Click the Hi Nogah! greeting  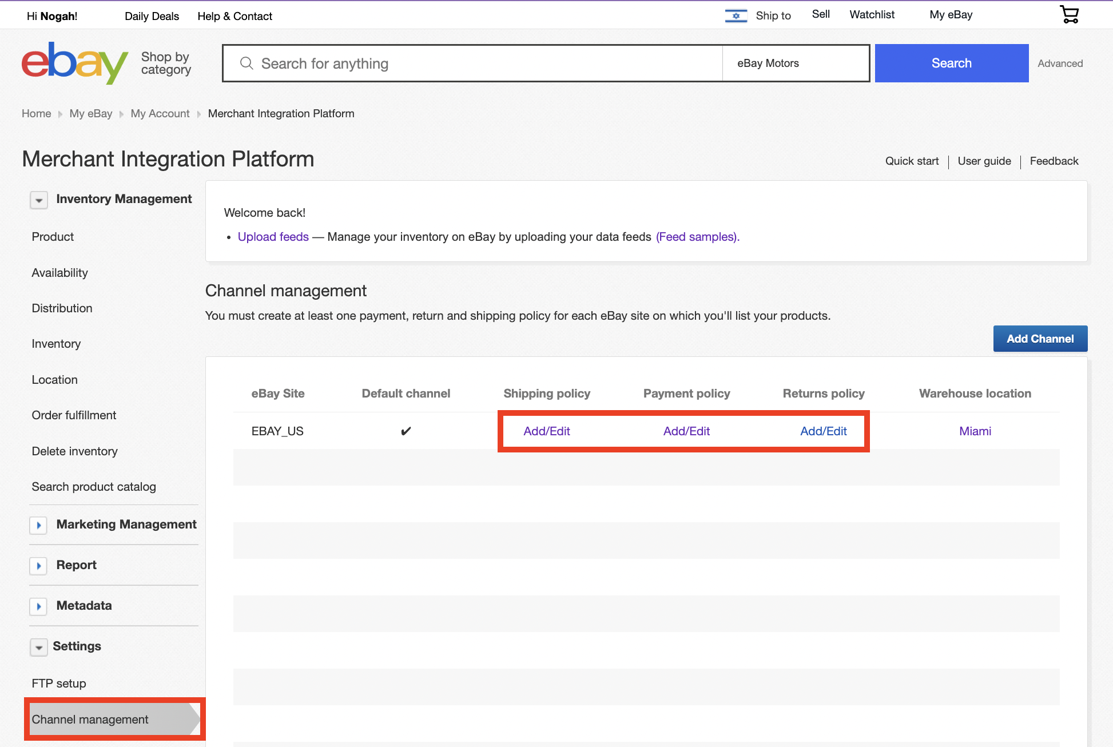[52, 16]
